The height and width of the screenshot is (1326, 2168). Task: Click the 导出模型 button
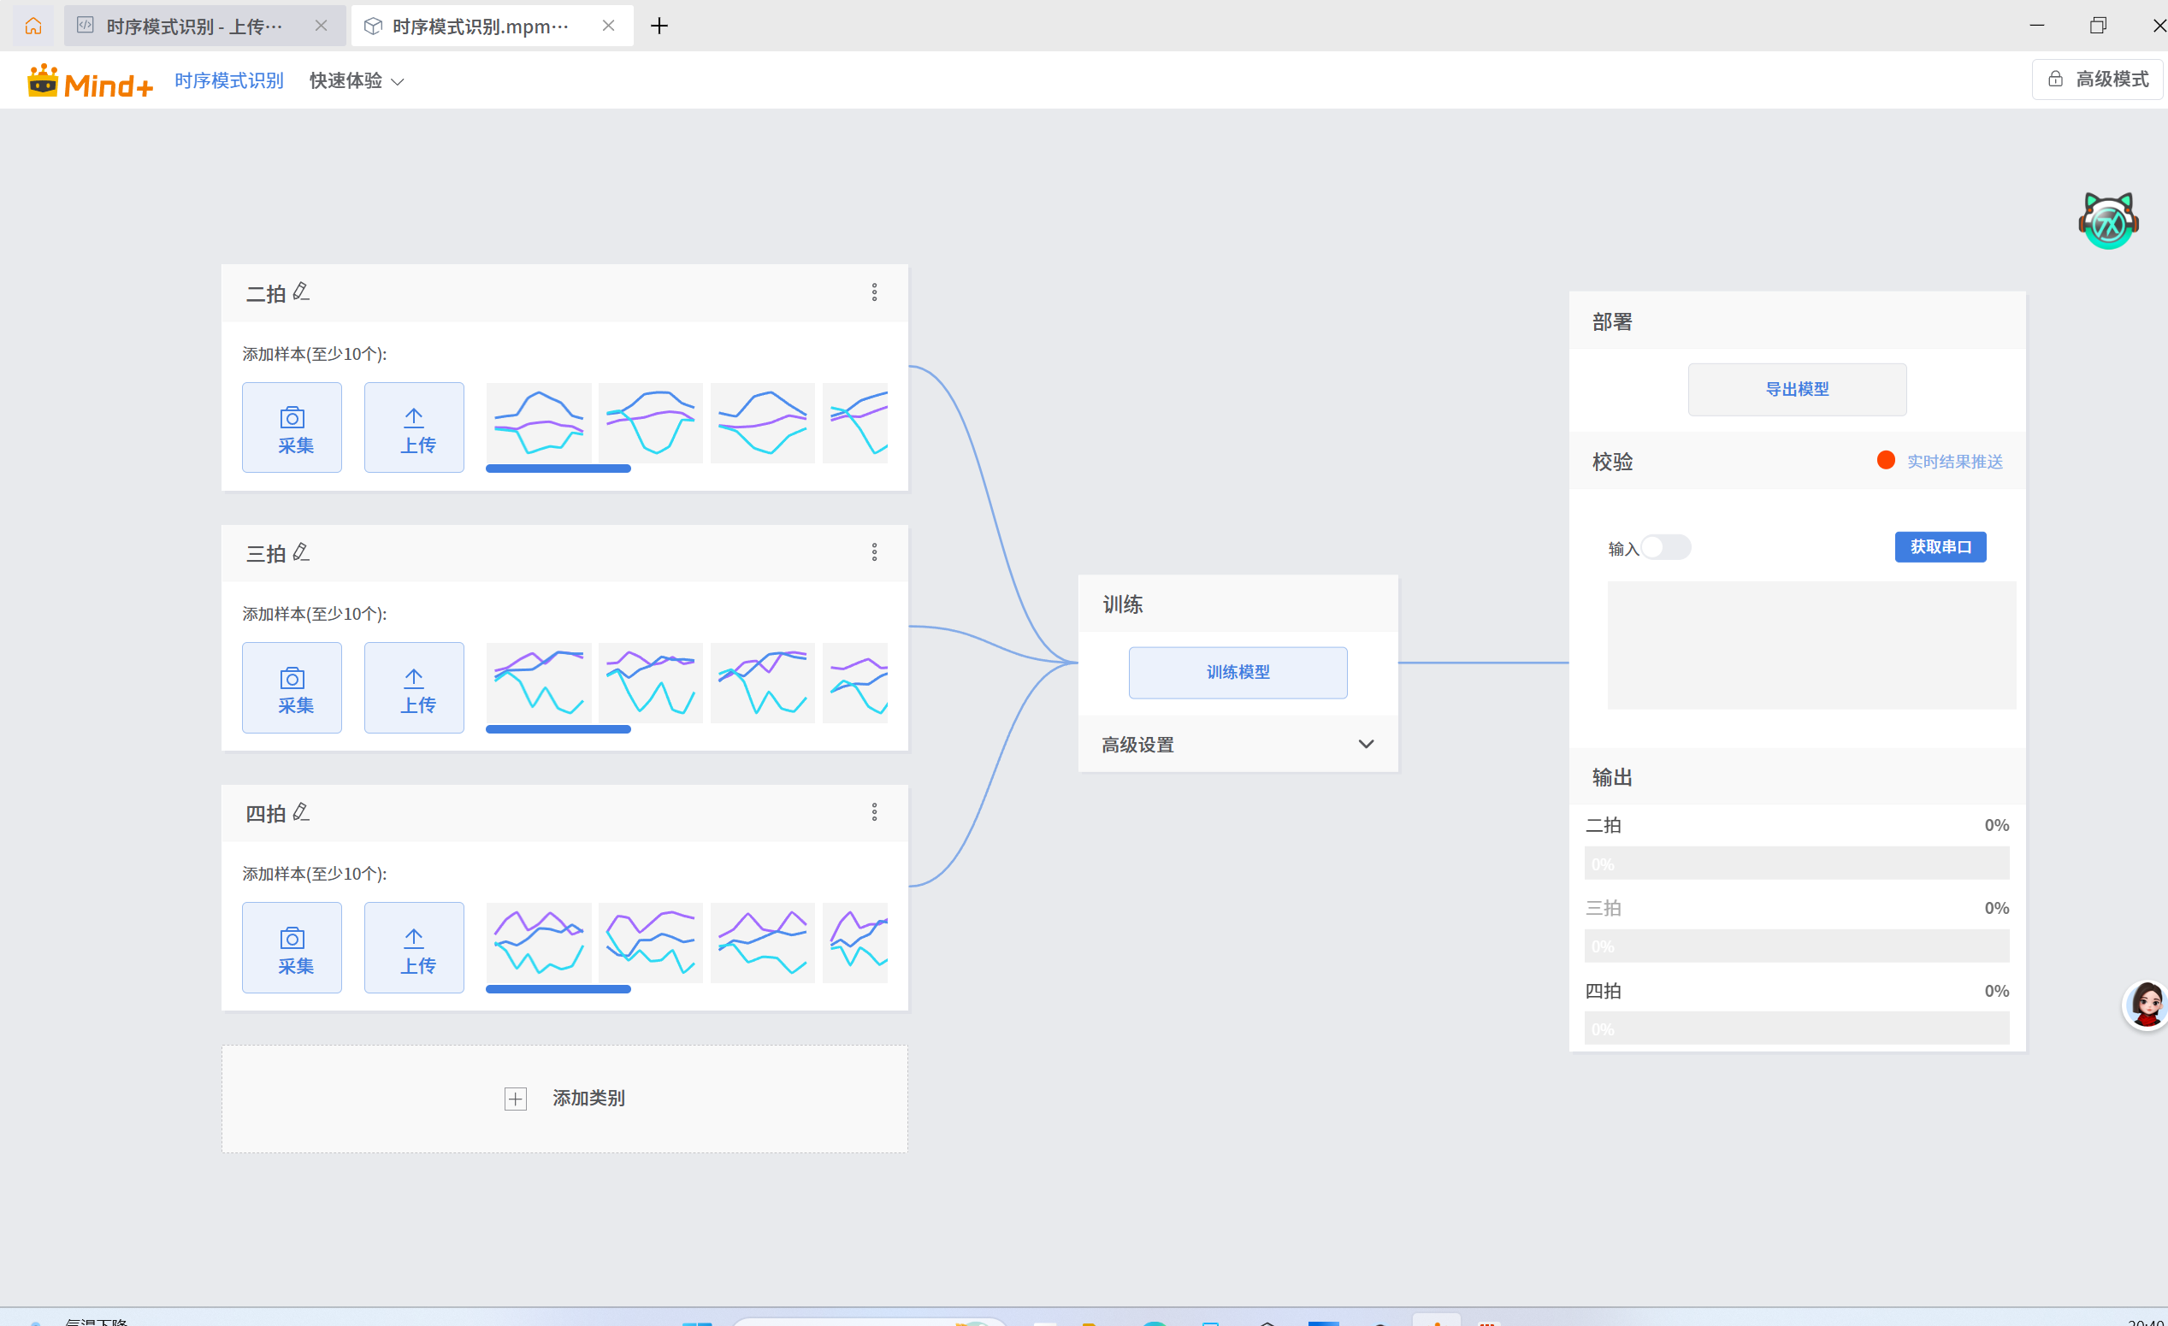tap(1796, 389)
